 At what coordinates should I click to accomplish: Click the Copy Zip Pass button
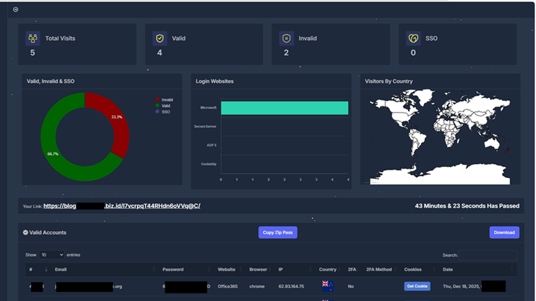[278, 232]
